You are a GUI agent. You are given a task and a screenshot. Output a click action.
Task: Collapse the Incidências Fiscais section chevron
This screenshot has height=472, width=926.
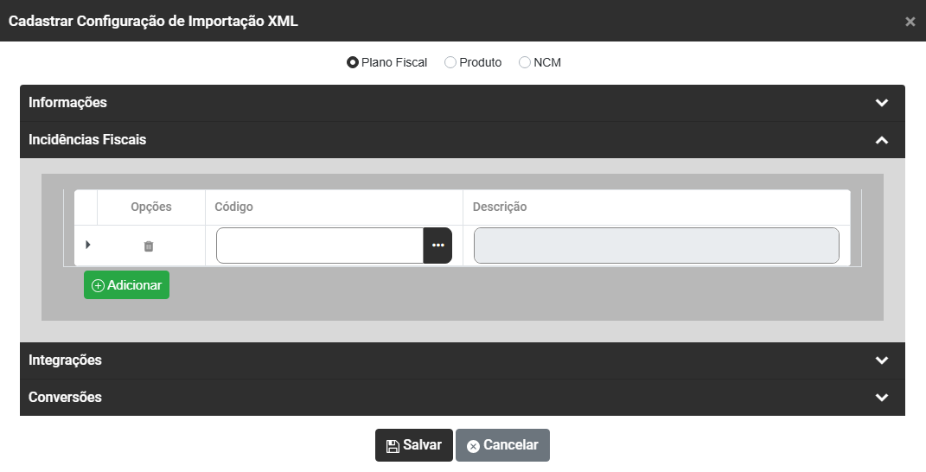[x=881, y=140]
